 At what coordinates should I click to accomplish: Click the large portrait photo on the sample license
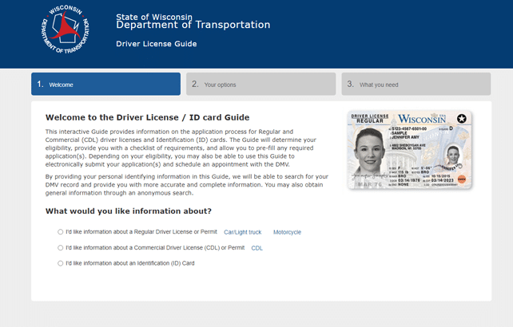[371, 153]
